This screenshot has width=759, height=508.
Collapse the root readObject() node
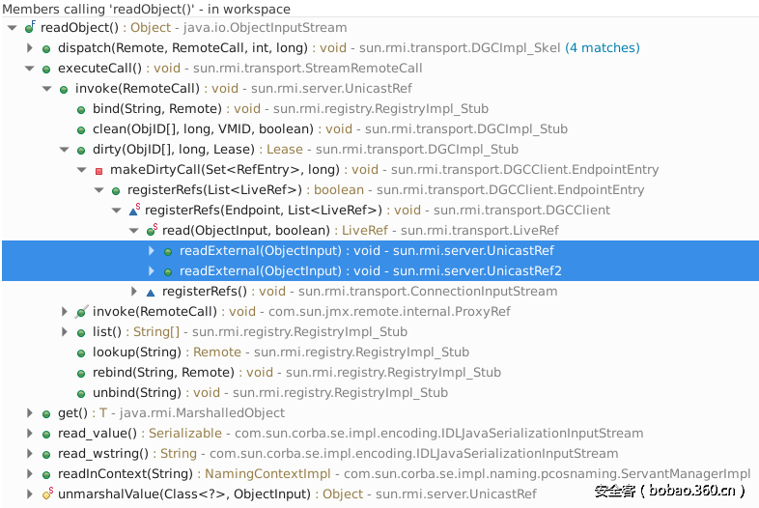click(12, 28)
